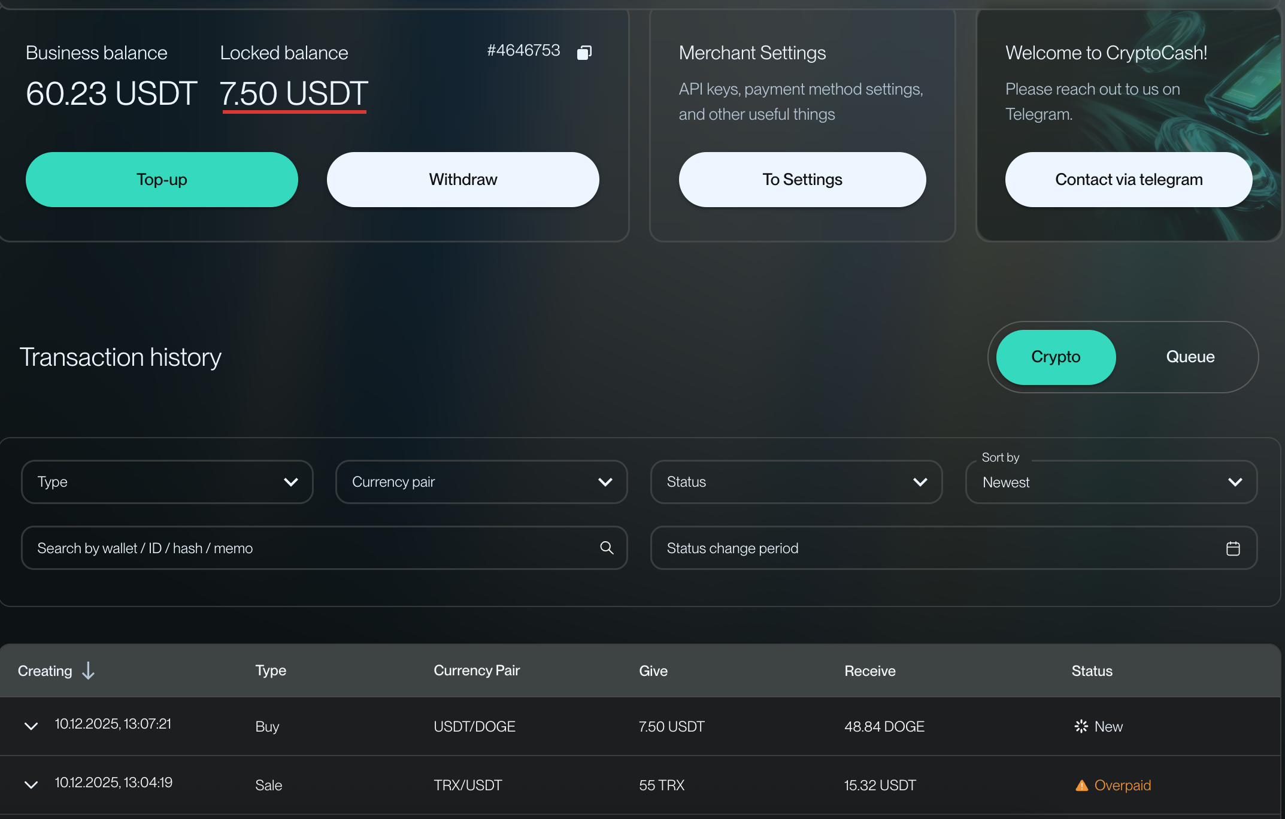
Task: Open the calendar icon in Status change period
Action: (1233, 548)
